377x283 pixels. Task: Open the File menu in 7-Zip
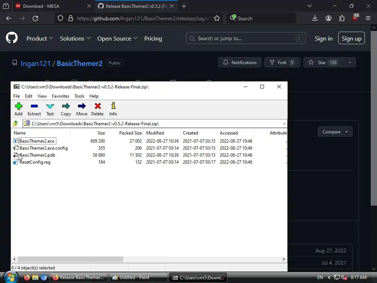pos(17,96)
